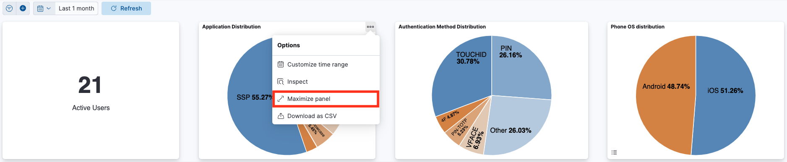Click the add filter plus icon
This screenshot has width=787, height=162.
[23, 8]
